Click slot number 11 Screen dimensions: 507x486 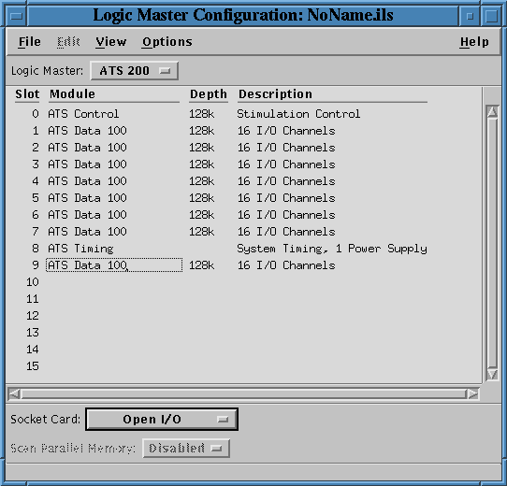(x=33, y=299)
